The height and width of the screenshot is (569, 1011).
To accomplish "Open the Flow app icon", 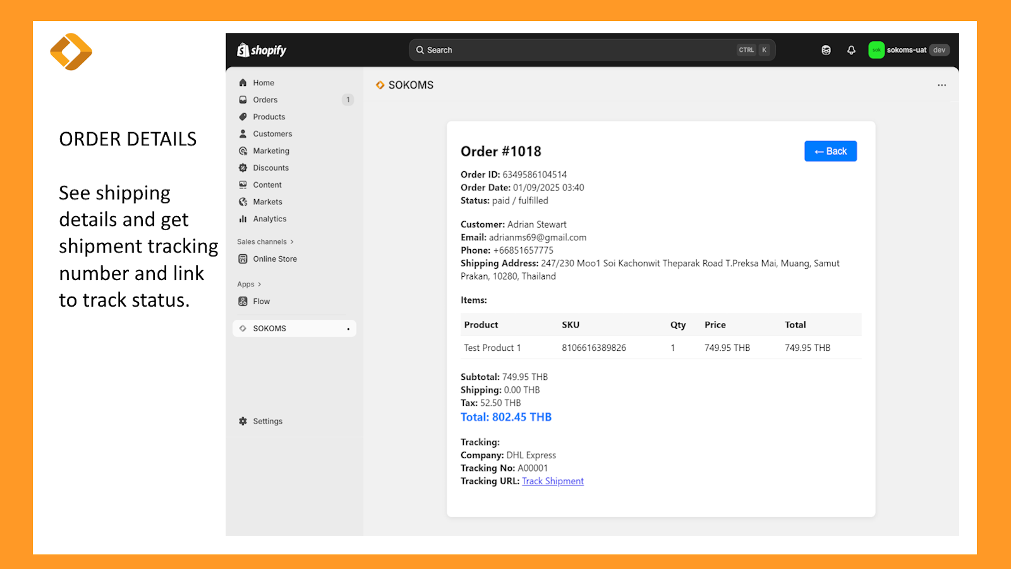I will tap(243, 301).
